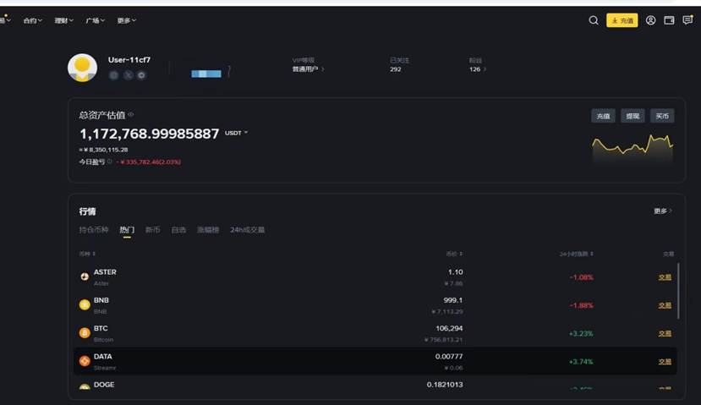Click the BTC Bitcoin coin icon
Image resolution: width=701 pixels, height=405 pixels.
85,333
